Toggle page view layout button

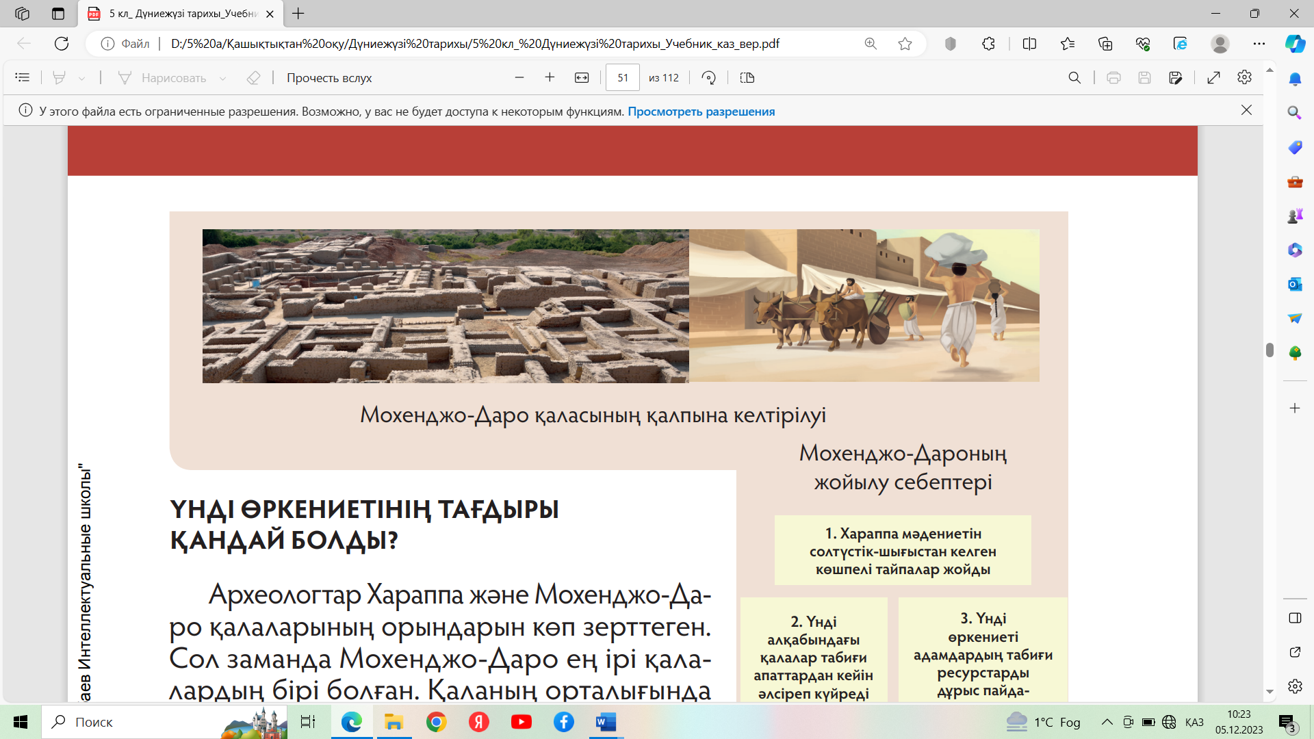(x=747, y=78)
